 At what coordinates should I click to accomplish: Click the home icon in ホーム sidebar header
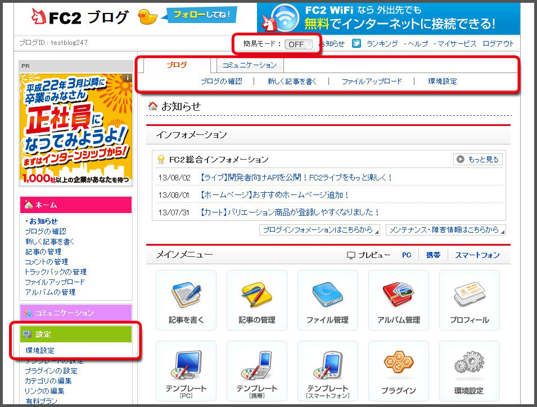[29, 205]
